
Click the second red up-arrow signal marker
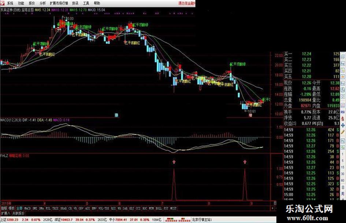[x=245, y=162]
